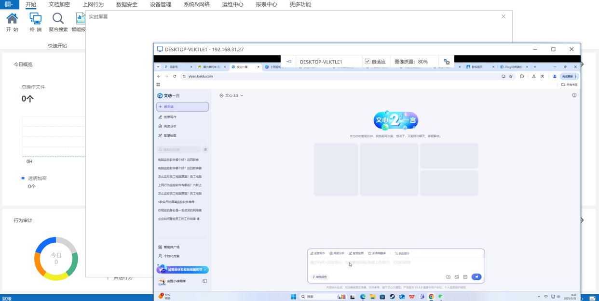Open remote view settings gear icon
Viewport: 599px width, 301px height.
pyautogui.click(x=447, y=62)
